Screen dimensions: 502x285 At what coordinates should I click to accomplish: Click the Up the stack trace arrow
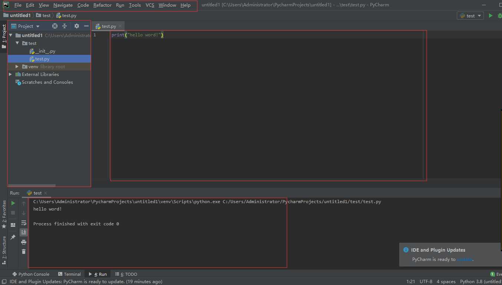click(24, 203)
